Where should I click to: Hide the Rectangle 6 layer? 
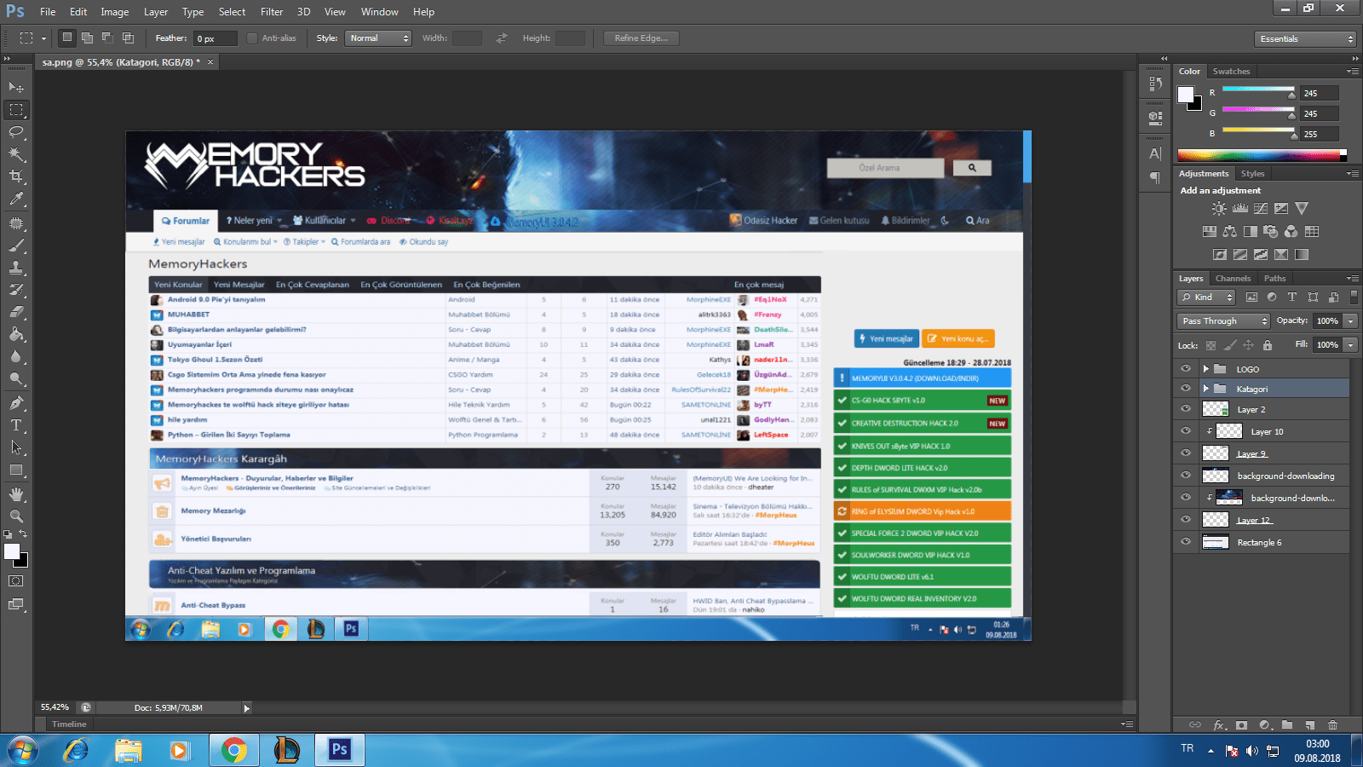[1186, 542]
